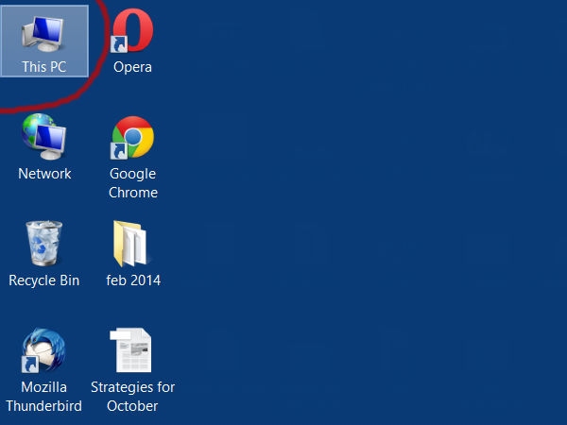The image size is (567, 425).
Task: Select the feb 2014 folder icon
Action: (x=130, y=244)
